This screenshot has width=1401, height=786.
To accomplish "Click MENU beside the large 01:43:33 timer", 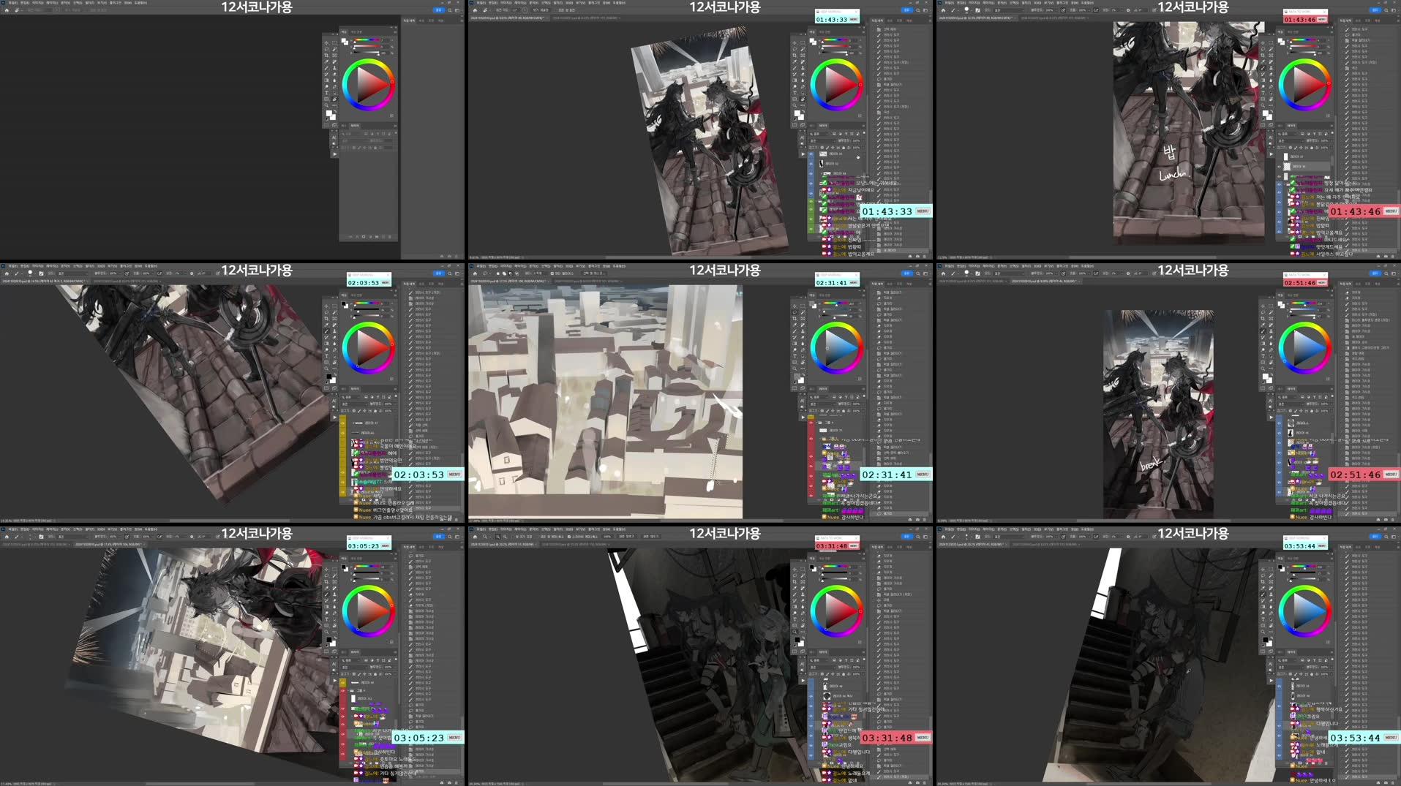I will 923,211.
